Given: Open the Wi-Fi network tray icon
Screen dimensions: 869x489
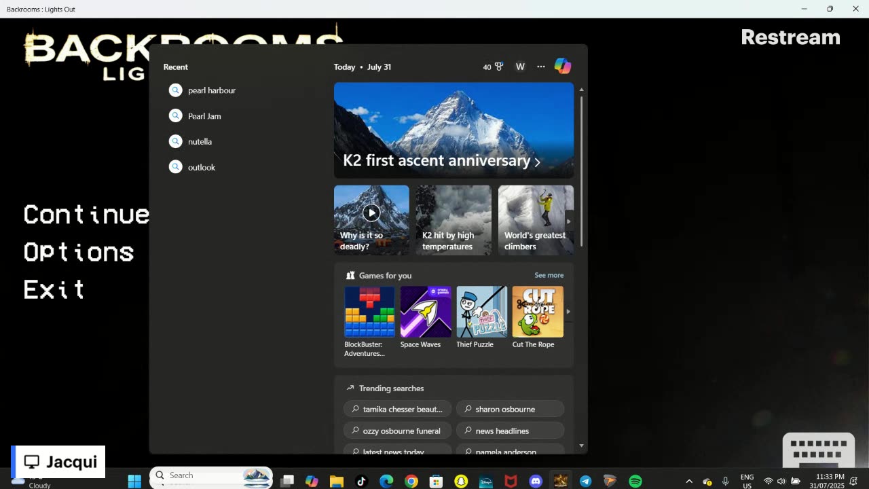Looking at the screenshot, I should tap(769, 481).
